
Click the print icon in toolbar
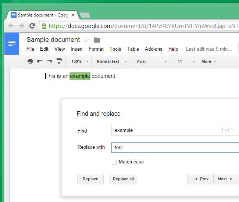(30, 61)
